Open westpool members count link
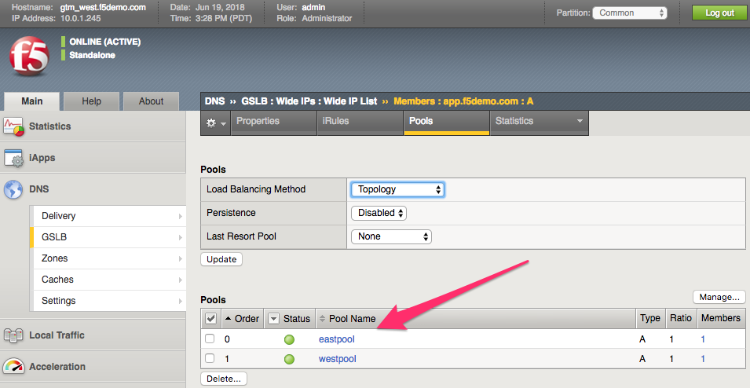The height and width of the screenshot is (388, 750). [703, 359]
